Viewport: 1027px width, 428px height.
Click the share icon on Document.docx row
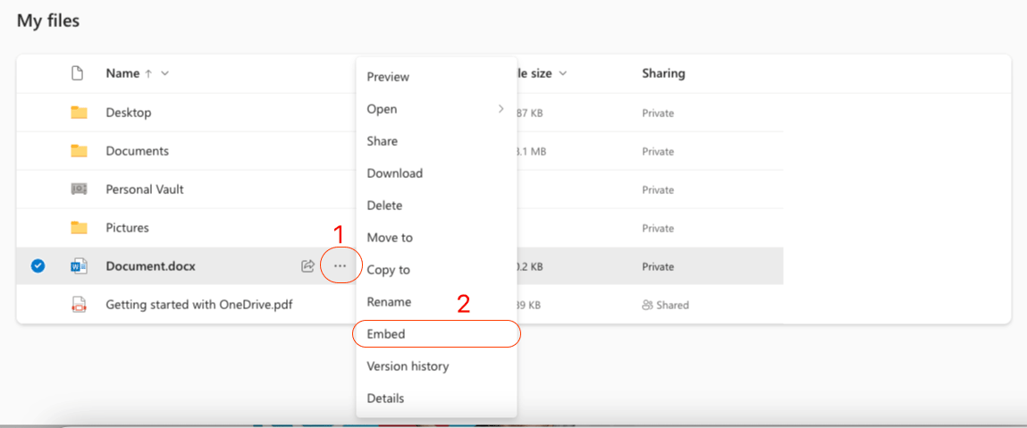tap(307, 266)
